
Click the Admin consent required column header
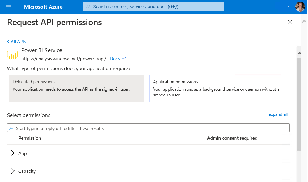click(x=232, y=138)
